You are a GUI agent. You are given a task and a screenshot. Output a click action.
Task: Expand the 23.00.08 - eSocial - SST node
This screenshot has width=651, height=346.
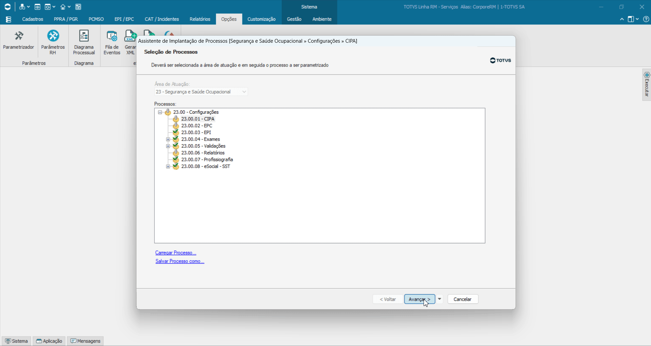pos(168,166)
